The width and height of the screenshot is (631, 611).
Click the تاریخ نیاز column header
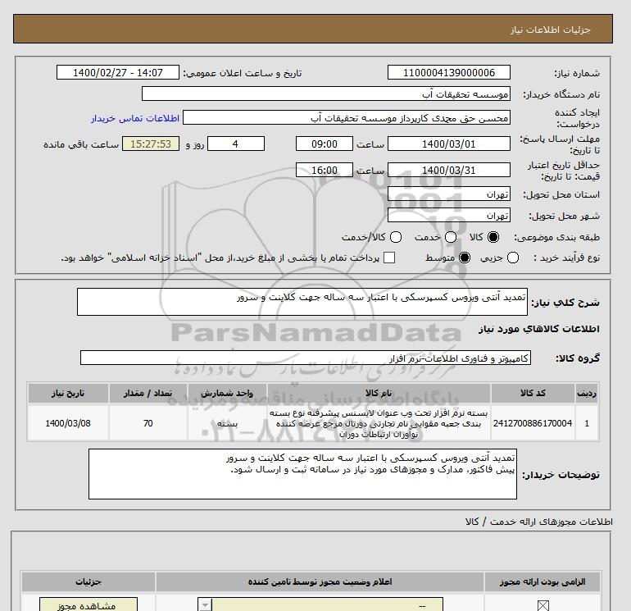[68, 393]
